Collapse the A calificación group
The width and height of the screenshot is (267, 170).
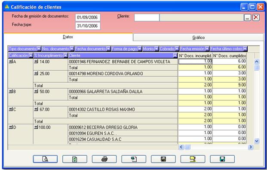(11, 62)
